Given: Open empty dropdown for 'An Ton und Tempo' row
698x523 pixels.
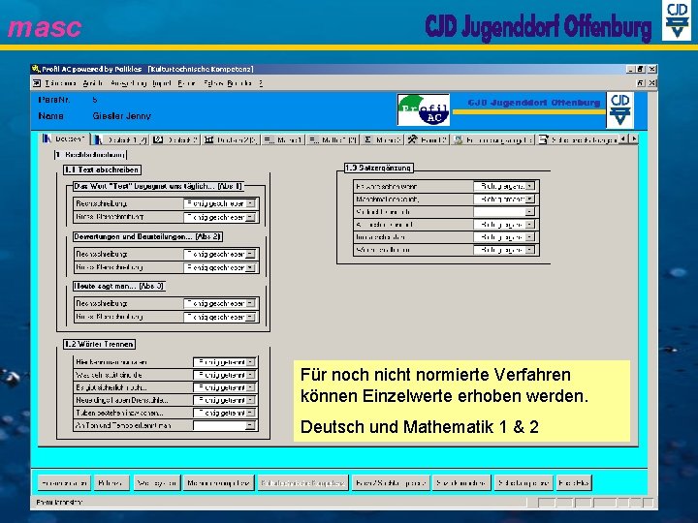Looking at the screenshot, I should pos(251,426).
